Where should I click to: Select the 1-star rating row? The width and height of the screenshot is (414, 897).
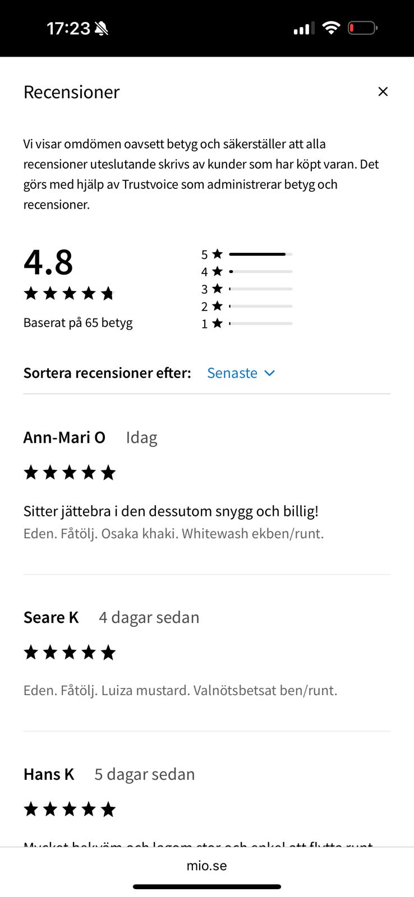247,323
